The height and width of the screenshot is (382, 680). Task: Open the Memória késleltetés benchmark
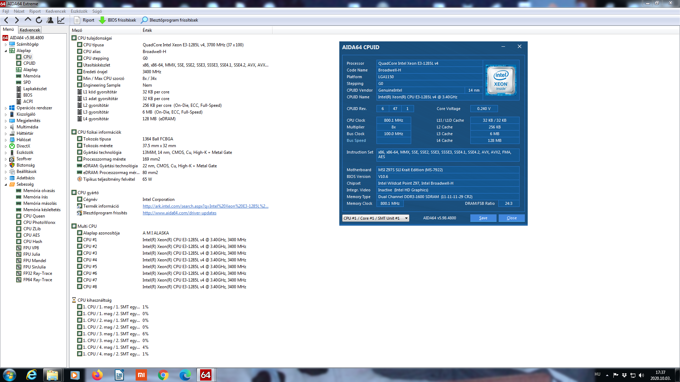click(x=42, y=210)
